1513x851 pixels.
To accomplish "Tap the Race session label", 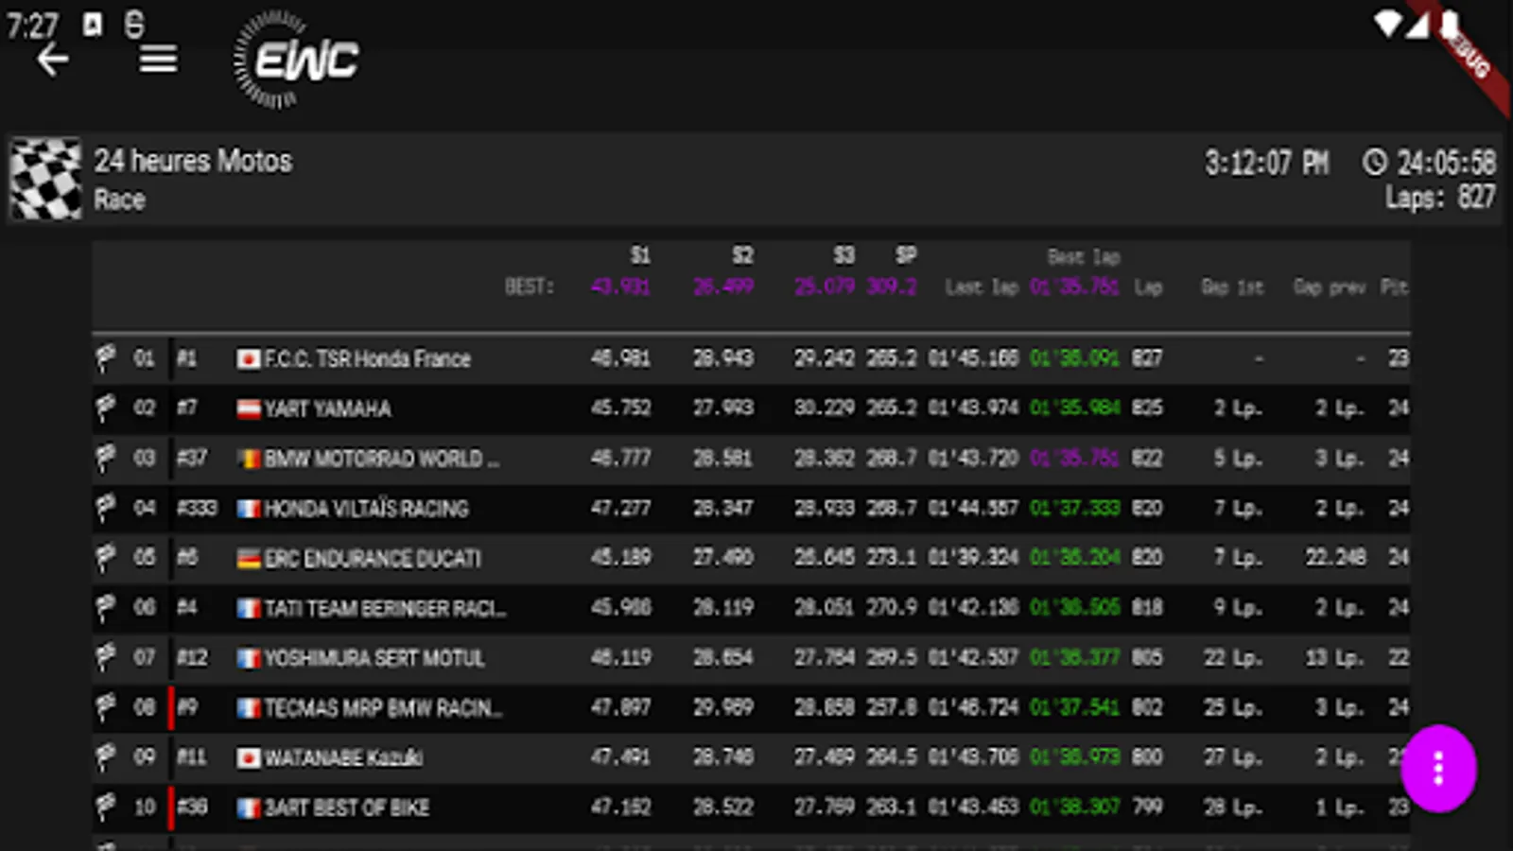I will [x=119, y=200].
